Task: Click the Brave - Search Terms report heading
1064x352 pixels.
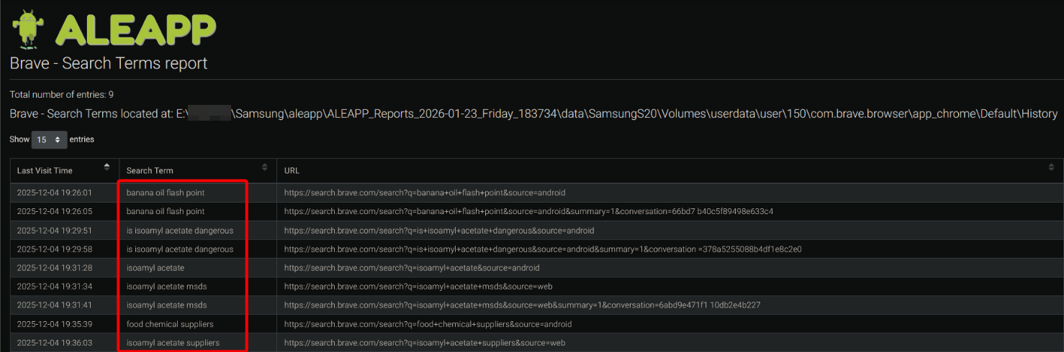Action: [109, 63]
